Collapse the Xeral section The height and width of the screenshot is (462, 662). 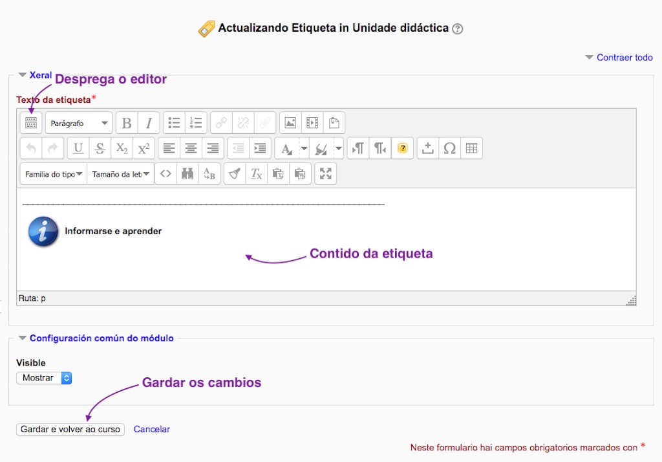23,75
